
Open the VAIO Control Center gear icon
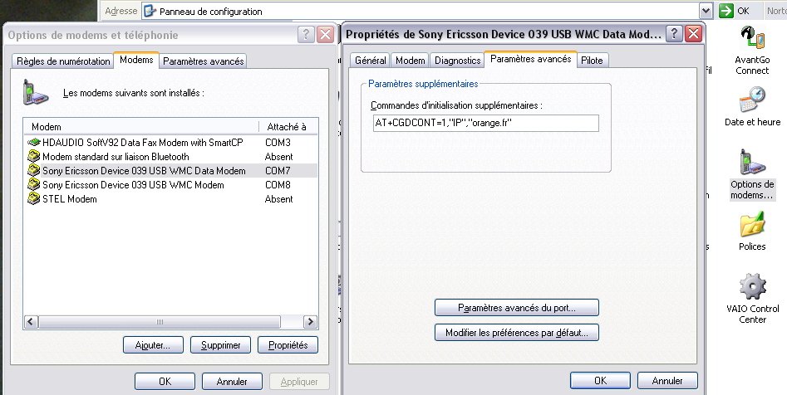click(752, 286)
